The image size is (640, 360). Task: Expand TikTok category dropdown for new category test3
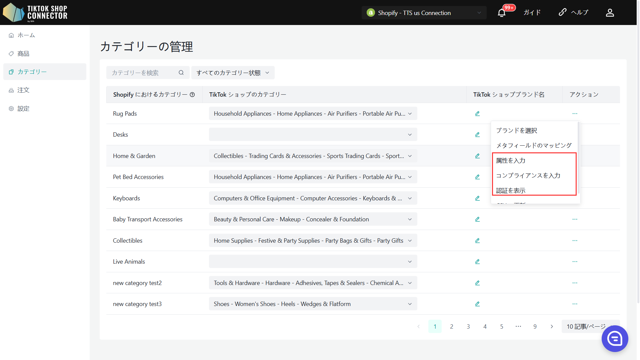pos(313,304)
